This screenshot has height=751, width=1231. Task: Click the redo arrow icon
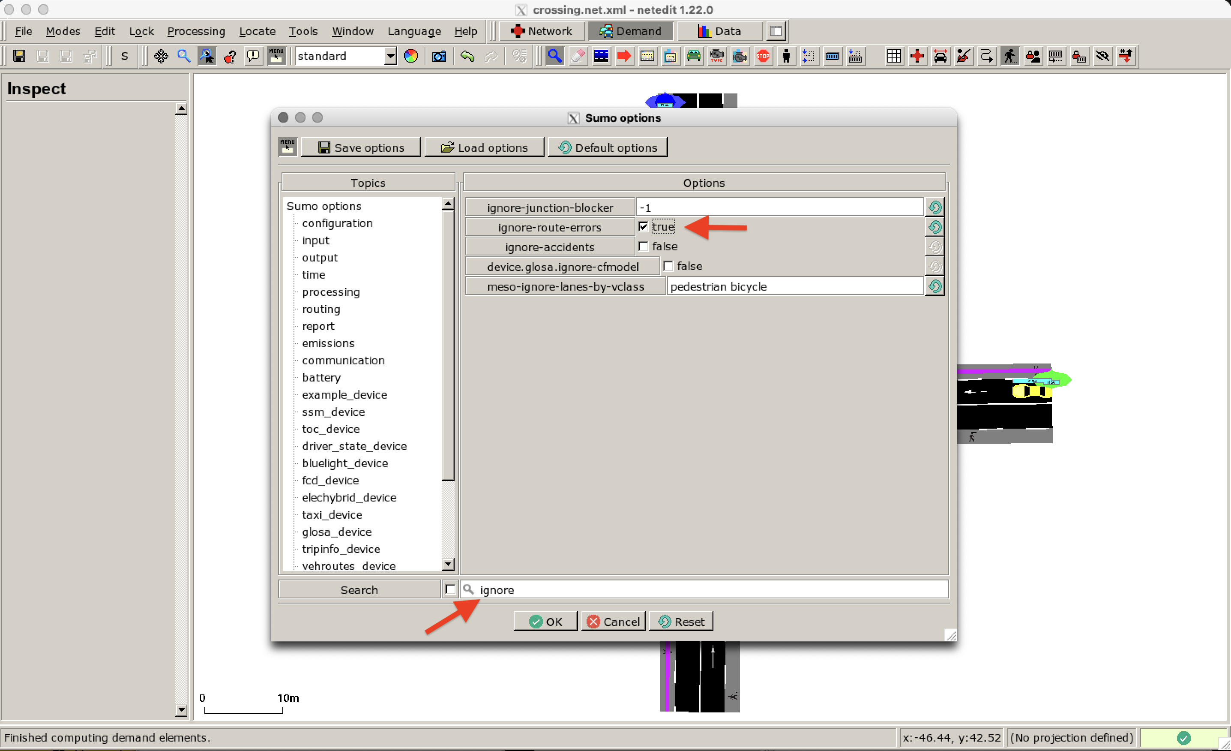coord(491,56)
